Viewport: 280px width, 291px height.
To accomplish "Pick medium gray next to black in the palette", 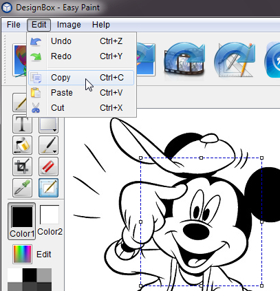I will (44, 275).
